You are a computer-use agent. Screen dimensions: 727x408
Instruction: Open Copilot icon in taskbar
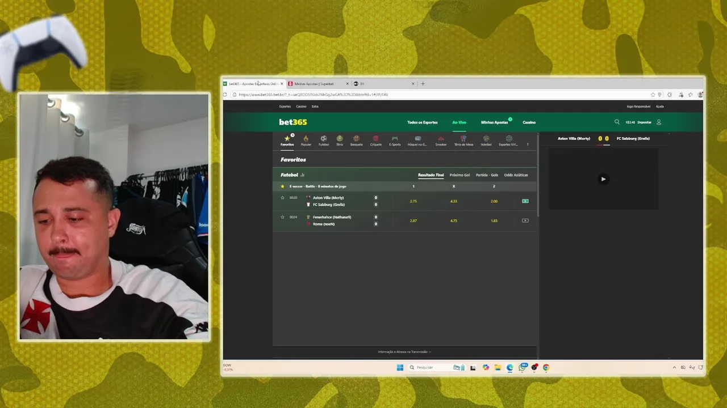[486, 367]
